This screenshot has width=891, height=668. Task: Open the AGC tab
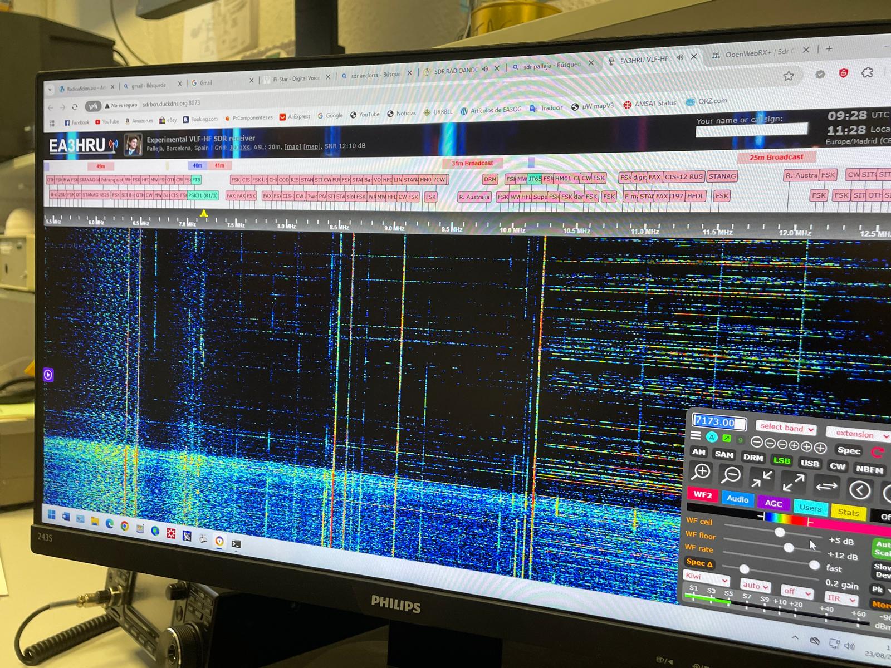pyautogui.click(x=773, y=503)
